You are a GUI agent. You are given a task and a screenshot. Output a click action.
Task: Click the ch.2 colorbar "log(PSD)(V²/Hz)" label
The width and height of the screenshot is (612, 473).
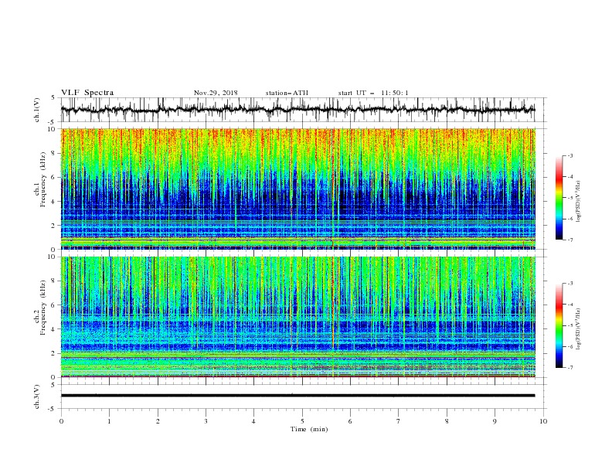(579, 329)
